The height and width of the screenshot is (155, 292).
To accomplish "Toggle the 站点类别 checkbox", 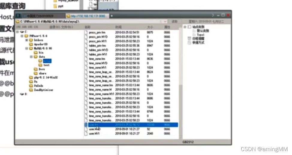I will point(189,27).
